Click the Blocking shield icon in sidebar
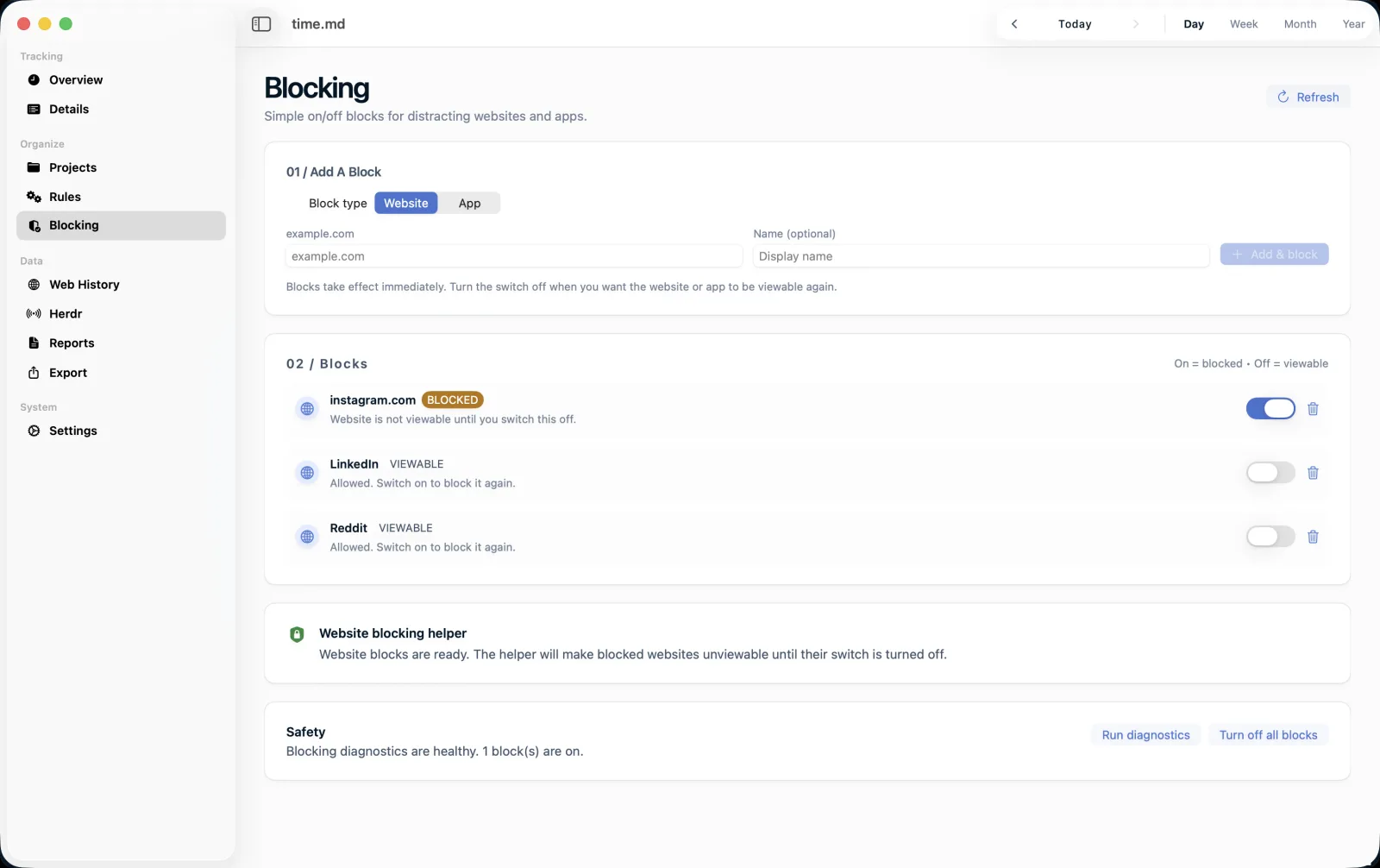1380x868 pixels. [34, 225]
